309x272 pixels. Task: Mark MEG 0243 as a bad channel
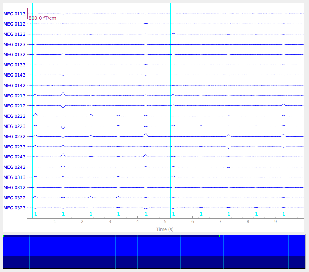[x=14, y=157]
